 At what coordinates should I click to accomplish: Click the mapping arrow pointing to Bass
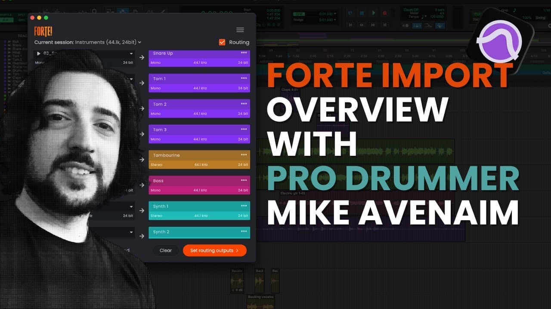[142, 185]
